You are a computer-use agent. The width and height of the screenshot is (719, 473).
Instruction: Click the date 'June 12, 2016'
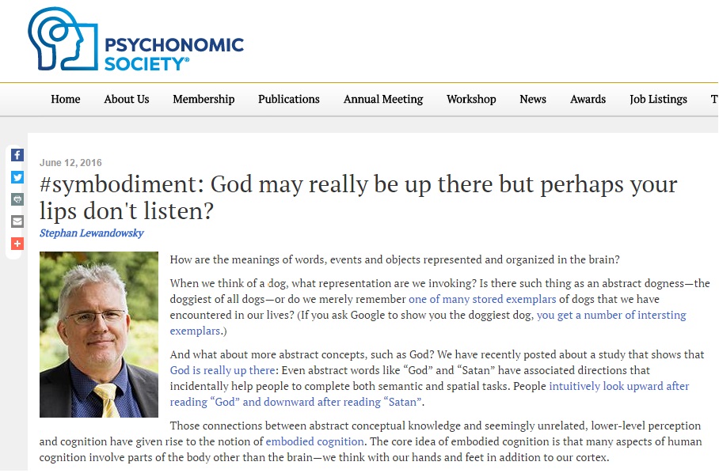pyautogui.click(x=70, y=163)
